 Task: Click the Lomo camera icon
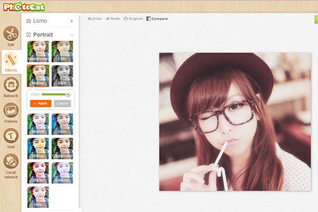tap(29, 21)
